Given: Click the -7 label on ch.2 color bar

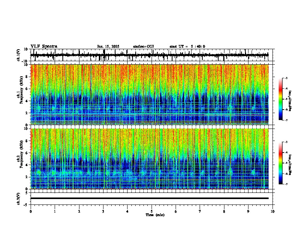Looking at the screenshot, I should [286, 184].
